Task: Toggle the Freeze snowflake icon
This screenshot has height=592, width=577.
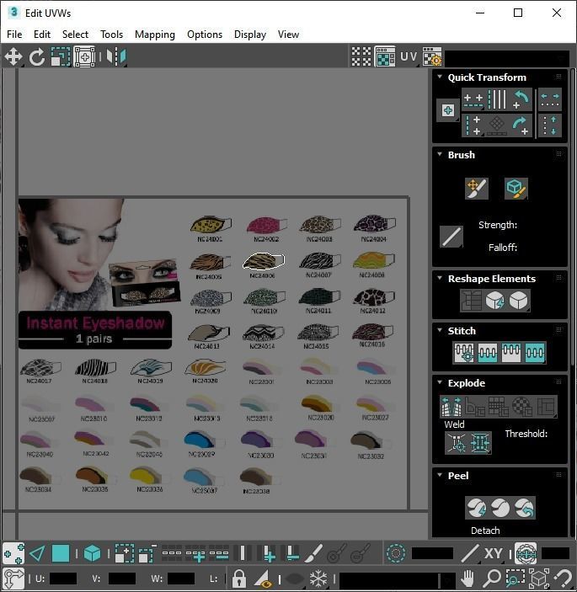Action: pos(318,579)
